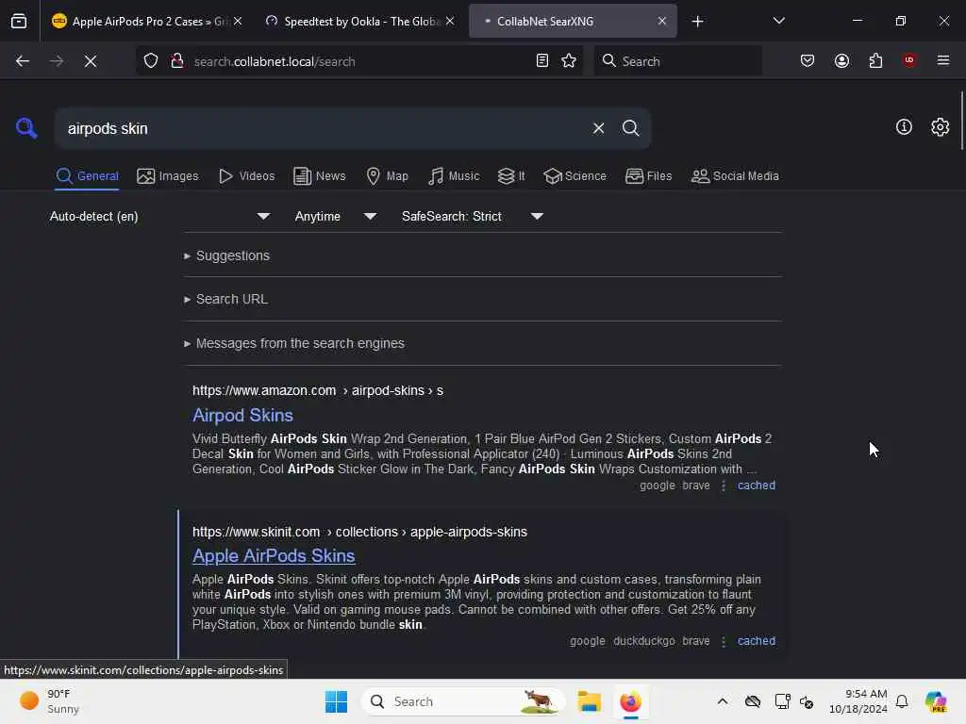Open the Apple AirPods Skins result link
966x724 pixels.
pos(274,555)
